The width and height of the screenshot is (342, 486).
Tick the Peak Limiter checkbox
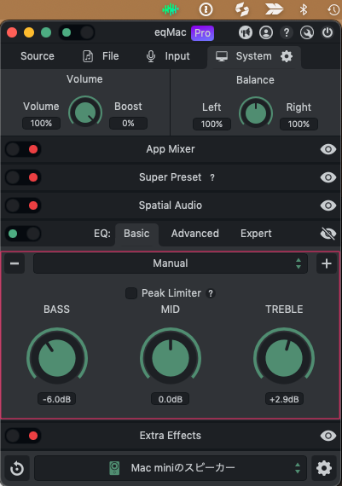[x=131, y=293]
